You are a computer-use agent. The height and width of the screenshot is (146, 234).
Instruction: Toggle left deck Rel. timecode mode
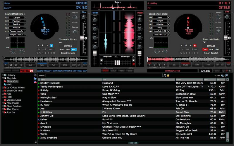click(74, 49)
